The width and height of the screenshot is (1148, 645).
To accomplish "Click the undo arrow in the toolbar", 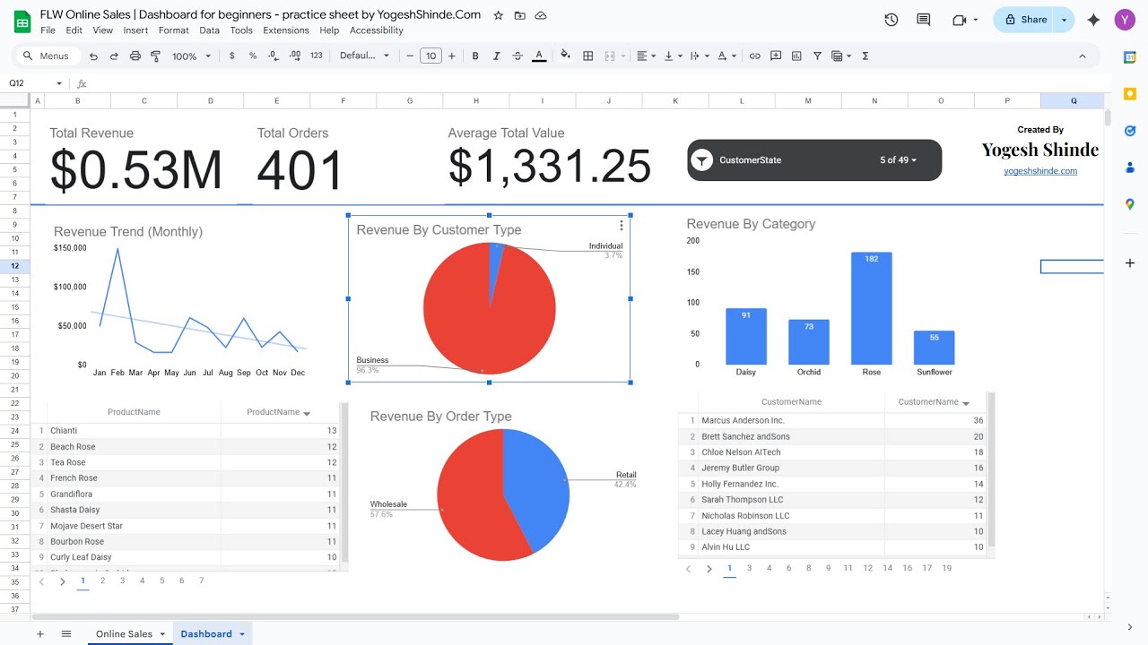I will click(x=93, y=56).
